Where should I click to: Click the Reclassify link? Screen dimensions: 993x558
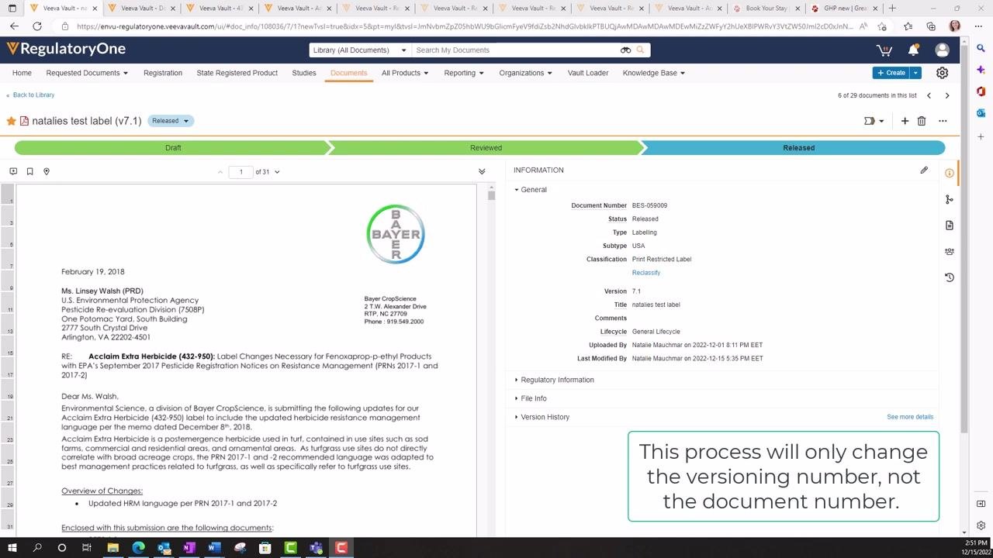(646, 273)
